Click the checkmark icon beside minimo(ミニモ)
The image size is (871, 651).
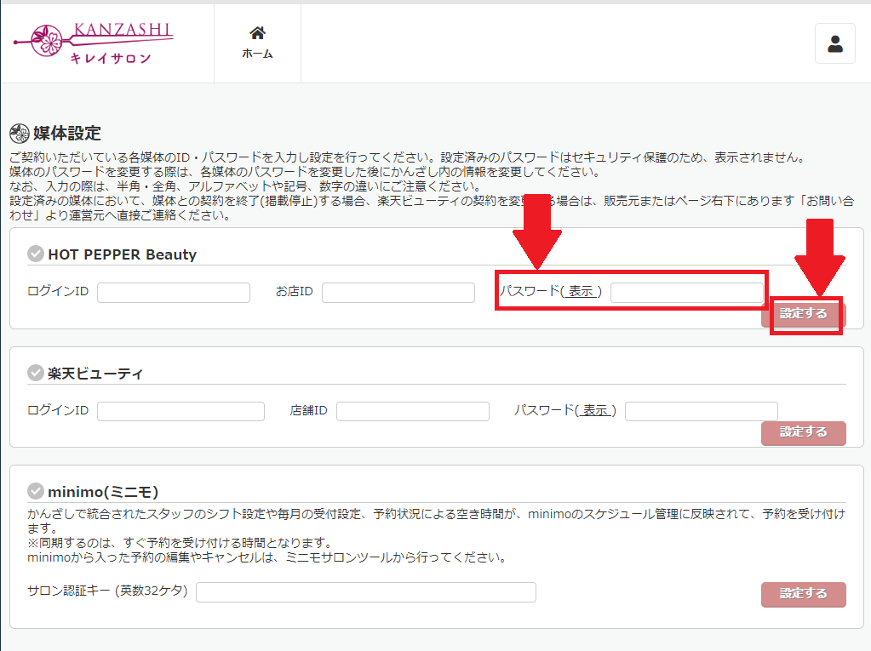(35, 491)
